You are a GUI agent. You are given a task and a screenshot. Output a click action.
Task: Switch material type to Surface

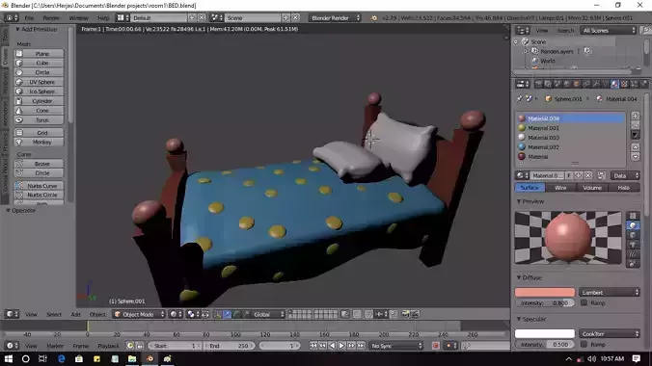(x=530, y=188)
